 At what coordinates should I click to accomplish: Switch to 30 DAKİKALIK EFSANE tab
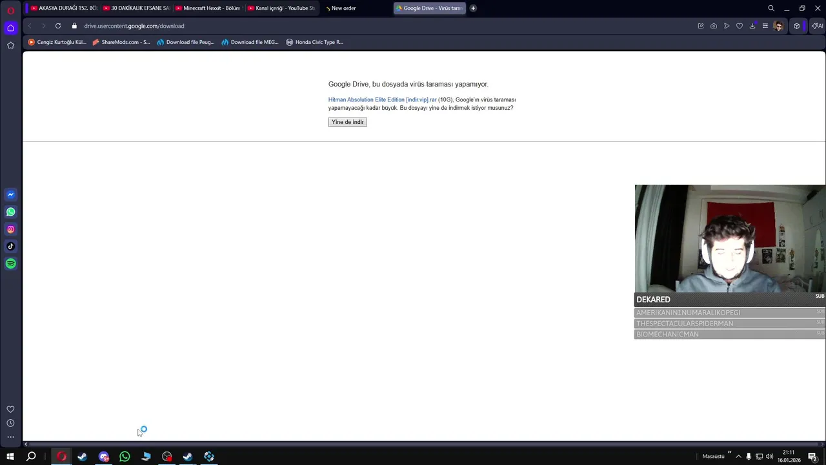click(136, 8)
